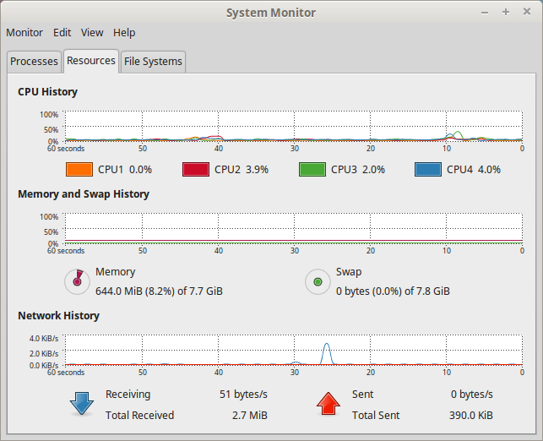The width and height of the screenshot is (543, 441).
Task: Click the CPU History graph area
Action: pyautogui.click(x=294, y=126)
